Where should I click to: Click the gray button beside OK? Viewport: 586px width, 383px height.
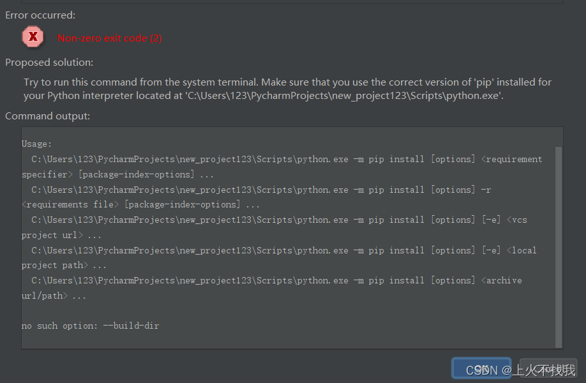coord(548,368)
